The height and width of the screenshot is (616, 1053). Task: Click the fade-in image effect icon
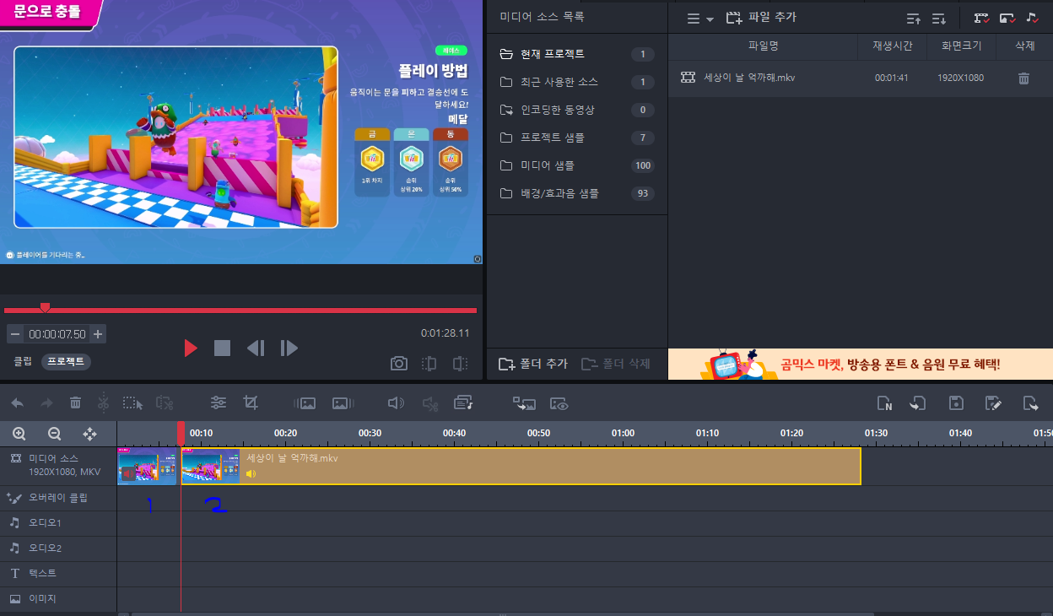tap(305, 403)
